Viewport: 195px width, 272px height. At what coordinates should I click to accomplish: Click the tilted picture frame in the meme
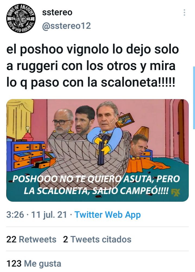(x=125, y=120)
